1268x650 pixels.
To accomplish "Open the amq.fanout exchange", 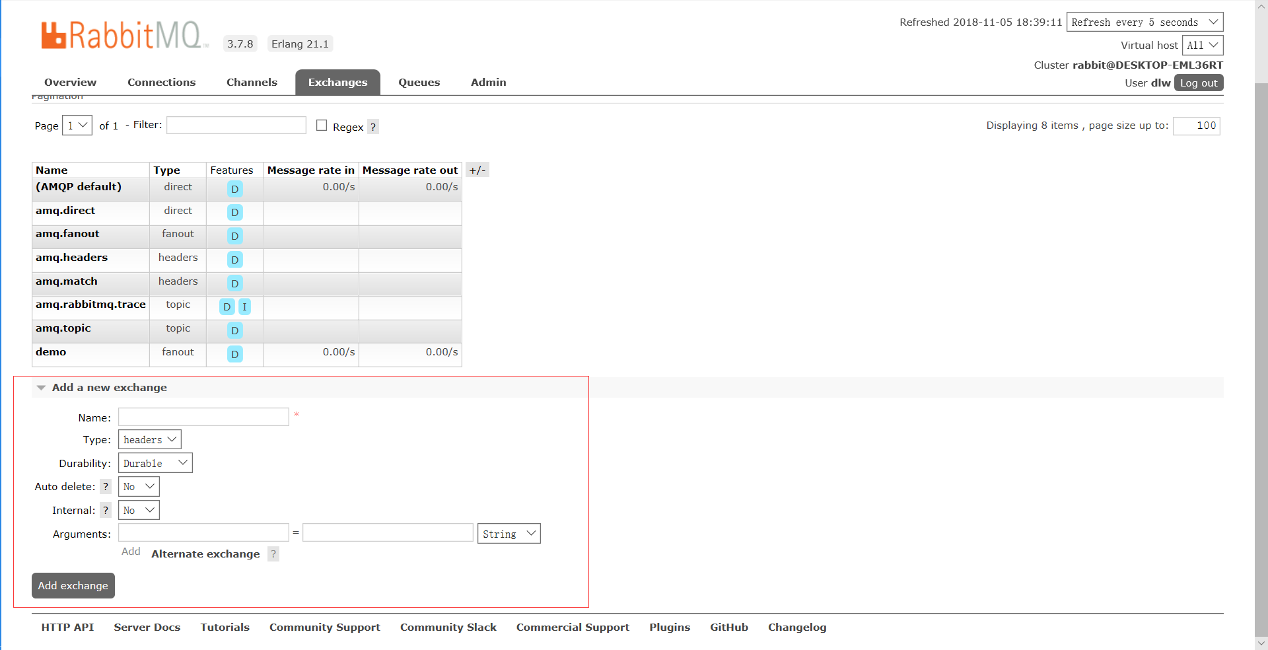I will [67, 234].
